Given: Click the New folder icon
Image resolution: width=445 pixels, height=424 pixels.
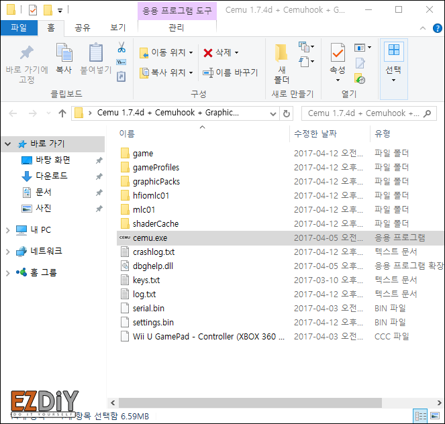Looking at the screenshot, I should tap(281, 53).
